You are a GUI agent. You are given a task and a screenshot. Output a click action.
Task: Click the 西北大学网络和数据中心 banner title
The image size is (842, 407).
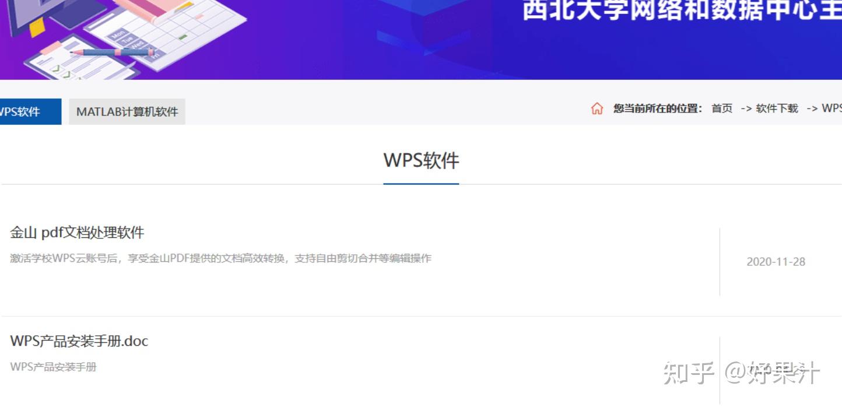point(682,10)
